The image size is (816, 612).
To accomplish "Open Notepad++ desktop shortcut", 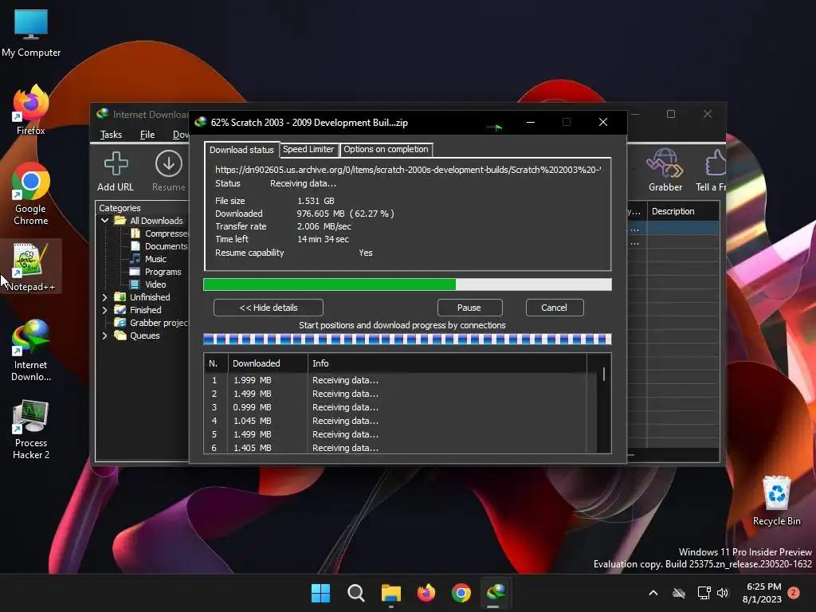I will pyautogui.click(x=31, y=266).
